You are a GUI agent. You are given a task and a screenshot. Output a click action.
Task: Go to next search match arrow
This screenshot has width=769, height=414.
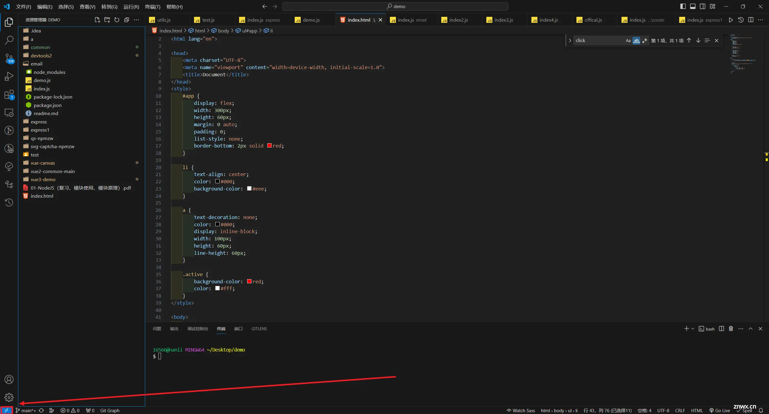[x=698, y=41]
